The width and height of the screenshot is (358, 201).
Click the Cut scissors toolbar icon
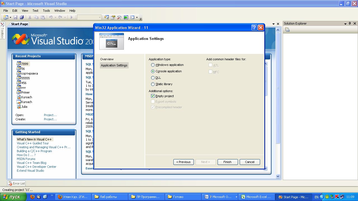[30, 17]
